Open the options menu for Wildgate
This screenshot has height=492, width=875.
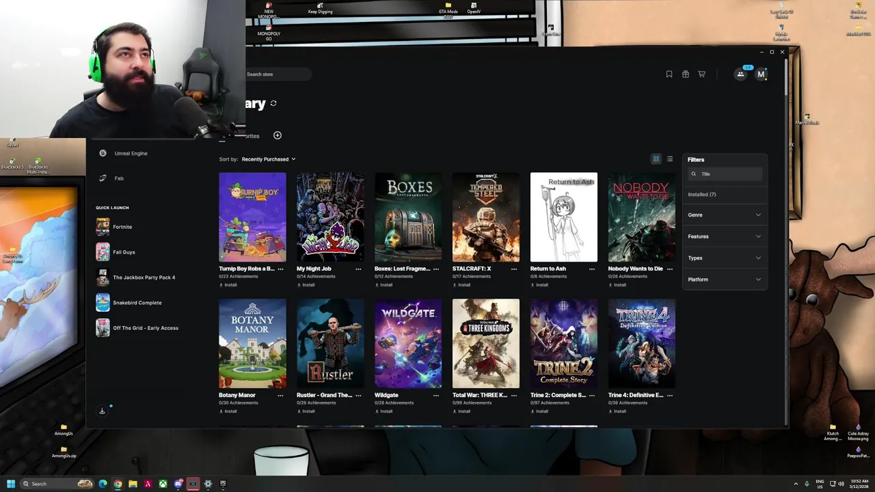click(436, 396)
